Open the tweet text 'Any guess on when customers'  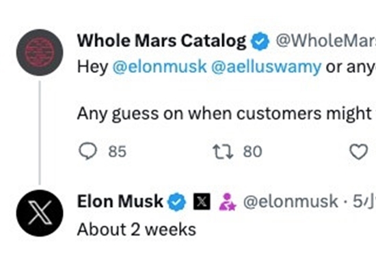199,114
